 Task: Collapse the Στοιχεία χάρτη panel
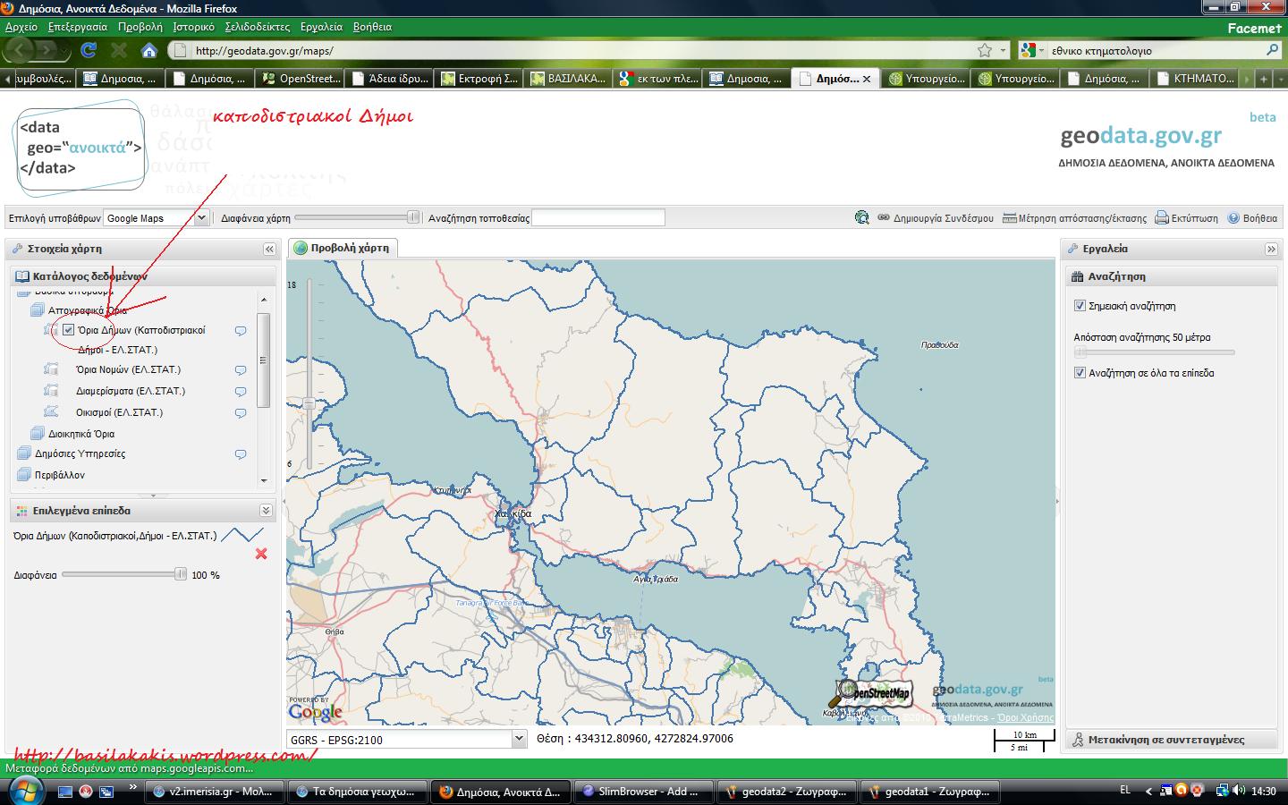pyautogui.click(x=268, y=249)
